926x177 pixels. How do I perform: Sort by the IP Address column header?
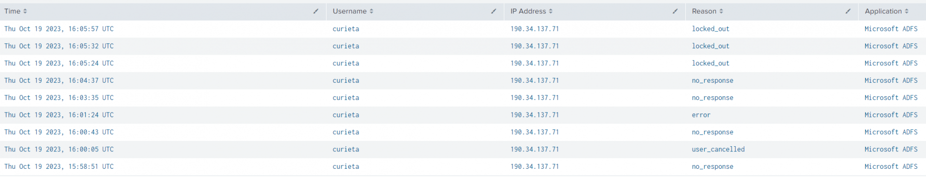pyautogui.click(x=531, y=11)
